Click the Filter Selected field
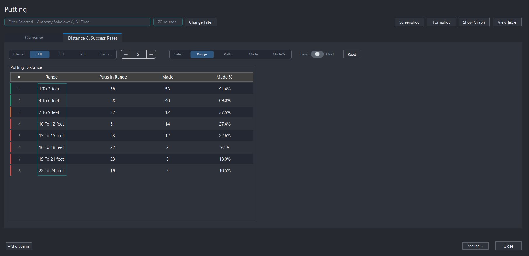This screenshot has width=529, height=256. 77,22
